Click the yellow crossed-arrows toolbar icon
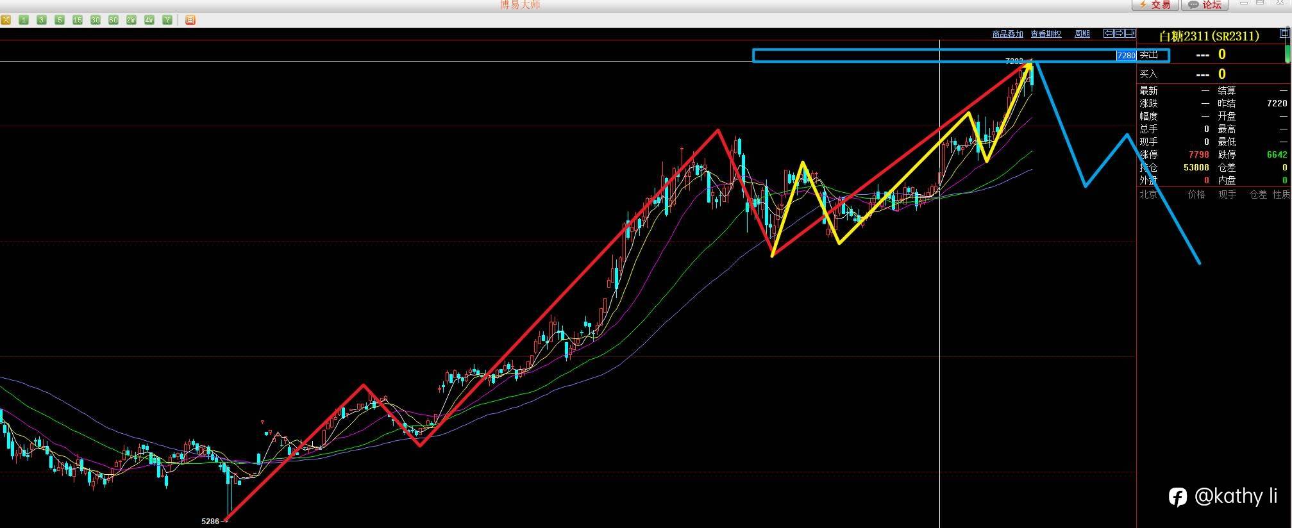Image resolution: width=1292 pixels, height=528 pixels. (6, 20)
